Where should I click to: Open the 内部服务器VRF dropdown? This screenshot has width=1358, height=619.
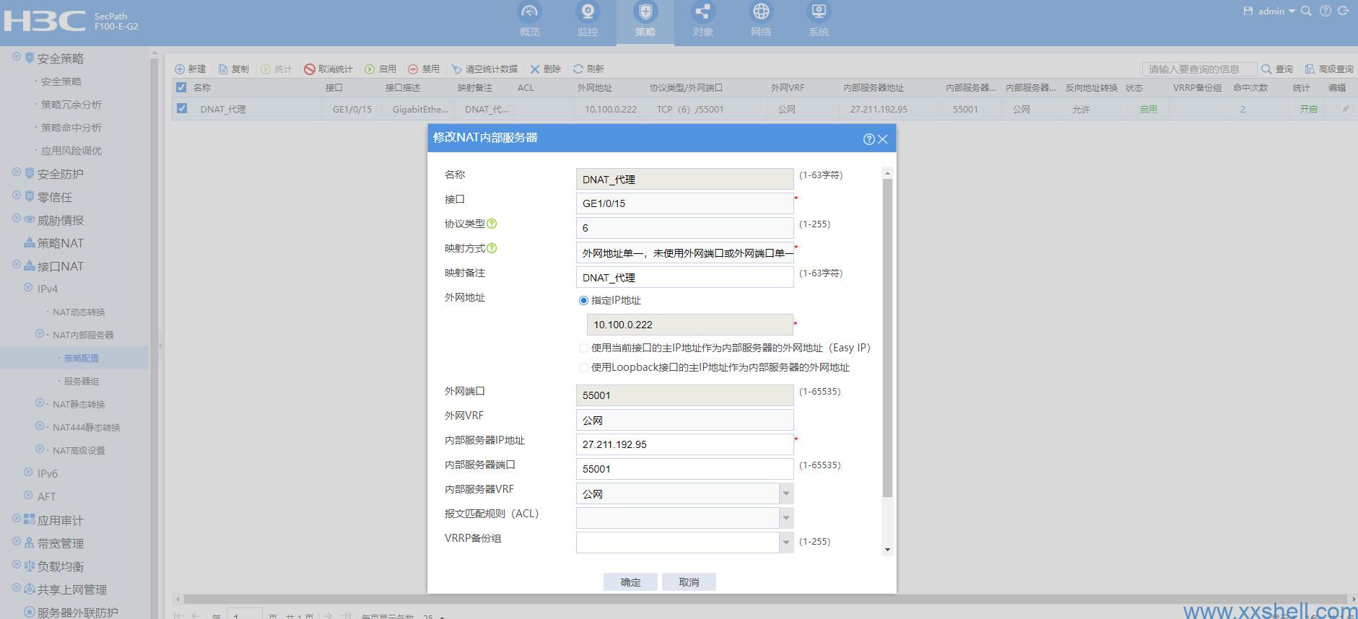click(x=785, y=494)
